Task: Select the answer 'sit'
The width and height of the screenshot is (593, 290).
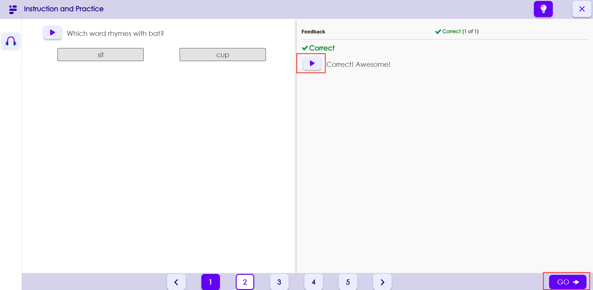Action: 100,55
